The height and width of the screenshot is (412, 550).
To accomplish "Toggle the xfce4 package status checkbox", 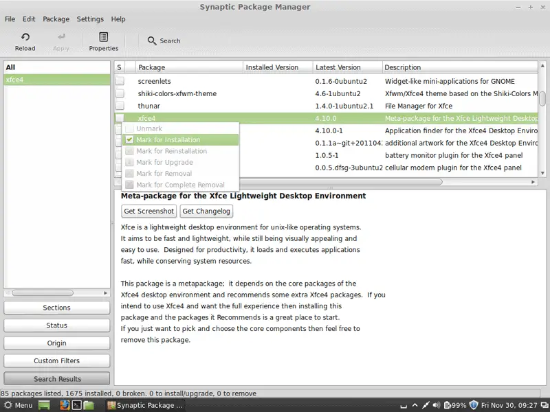I will [120, 118].
